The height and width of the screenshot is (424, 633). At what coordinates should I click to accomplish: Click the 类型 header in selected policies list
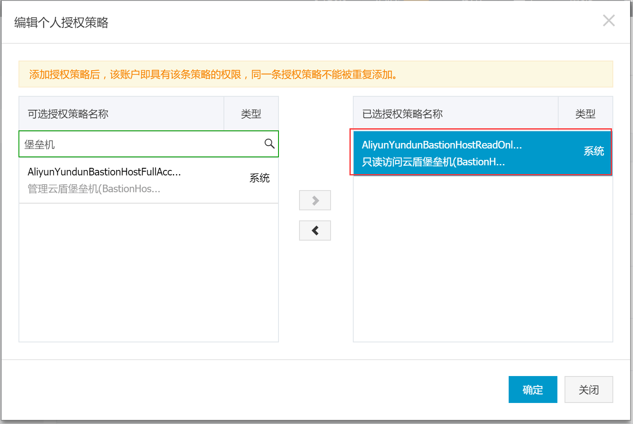(586, 114)
